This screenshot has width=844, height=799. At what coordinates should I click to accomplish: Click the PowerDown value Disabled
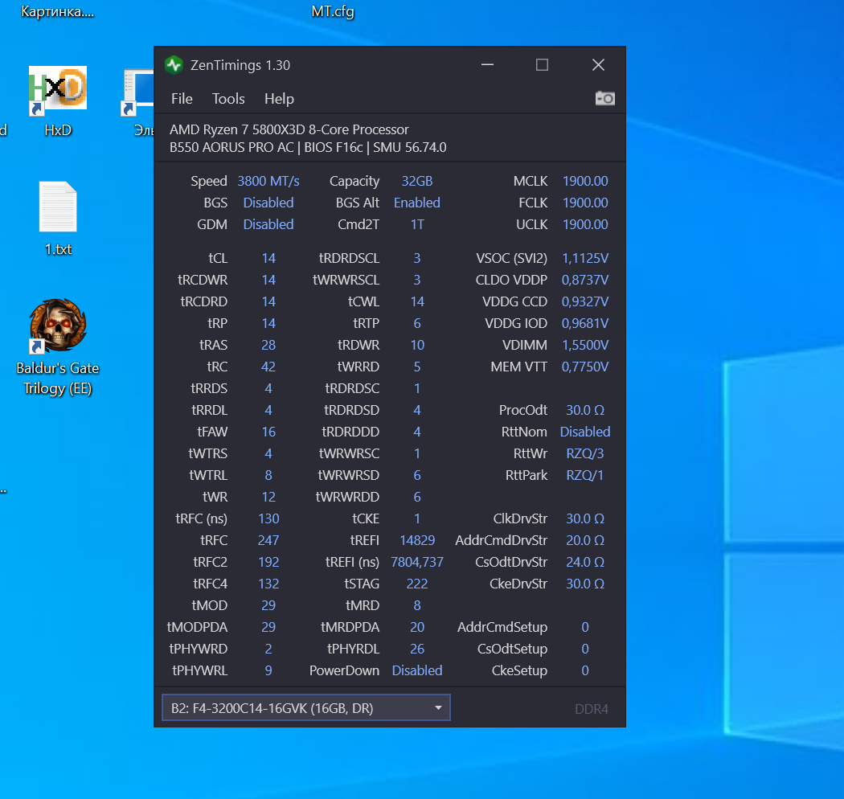point(417,670)
